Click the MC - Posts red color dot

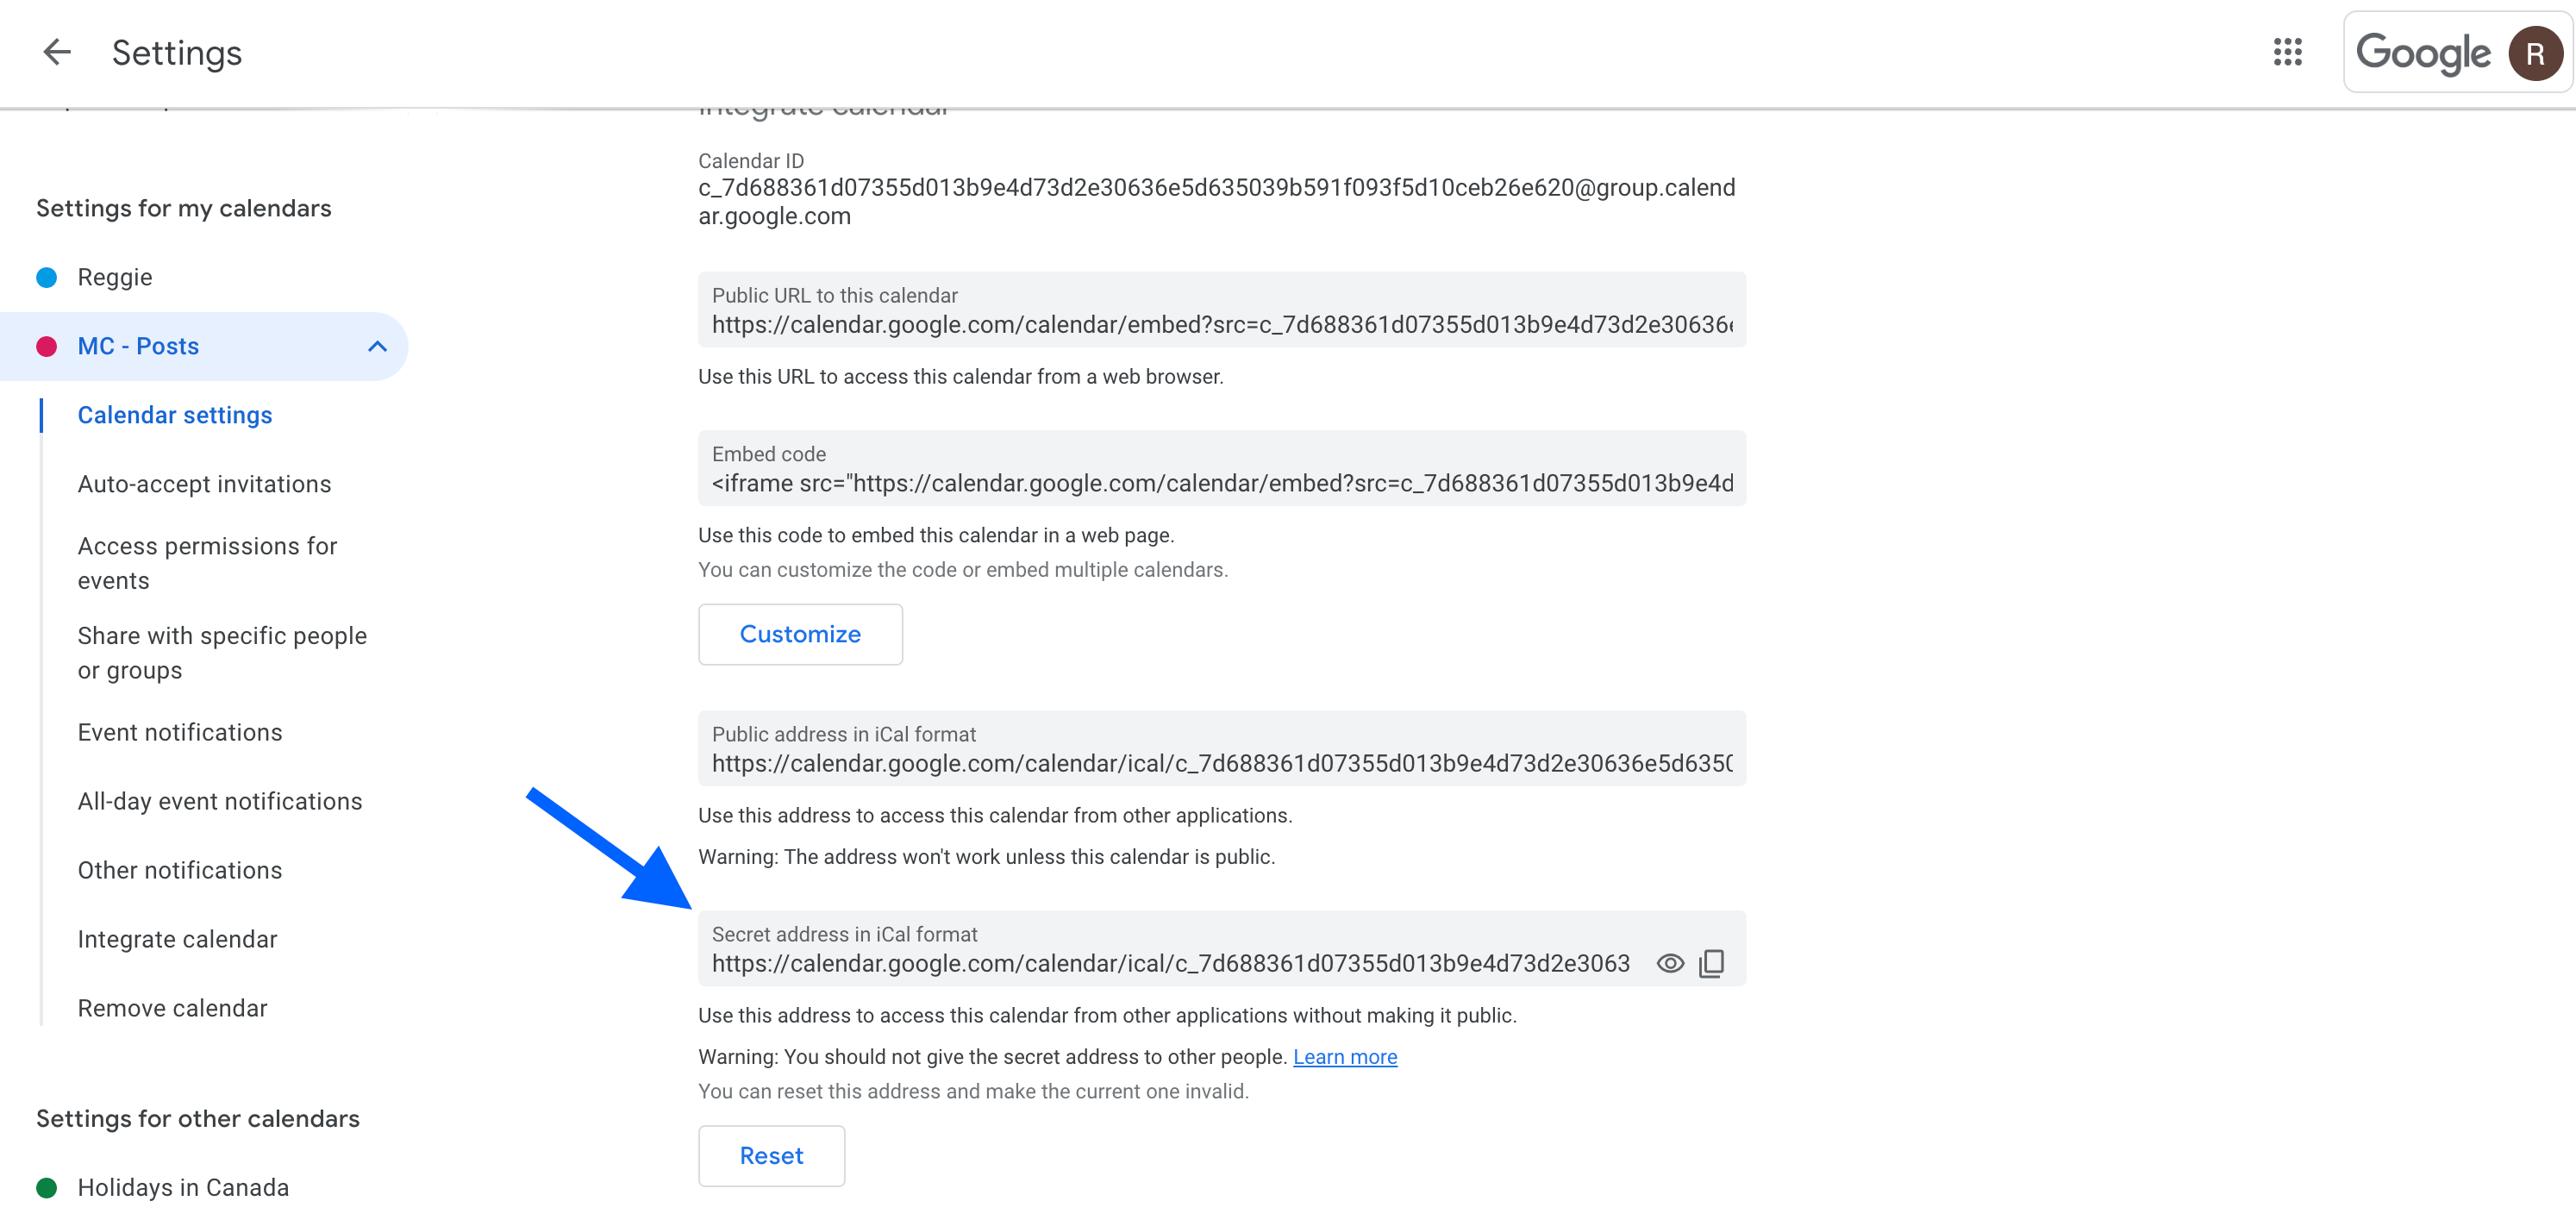[46, 346]
